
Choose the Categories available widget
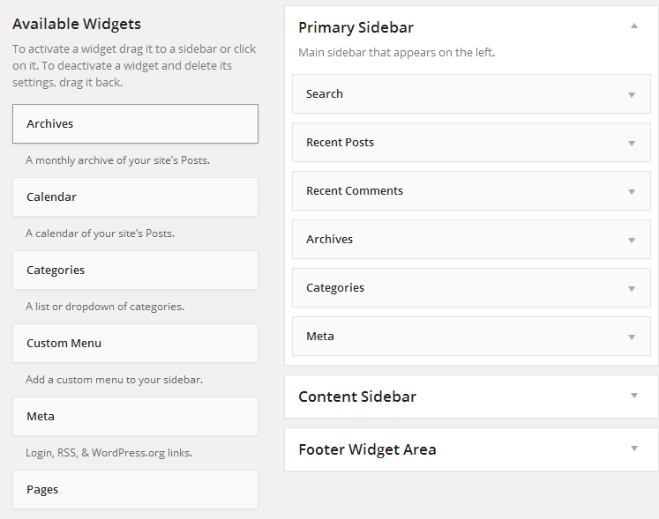coord(135,271)
